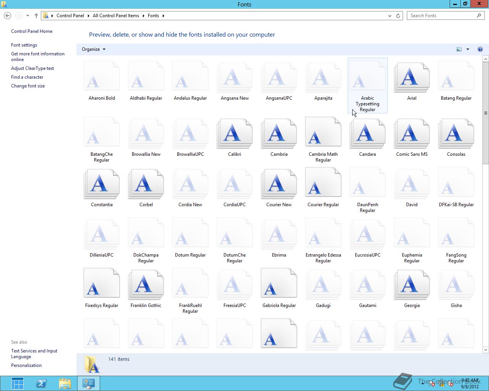The width and height of the screenshot is (489, 391).
Task: Launch PowerShell from the taskbar
Action: coord(41,383)
